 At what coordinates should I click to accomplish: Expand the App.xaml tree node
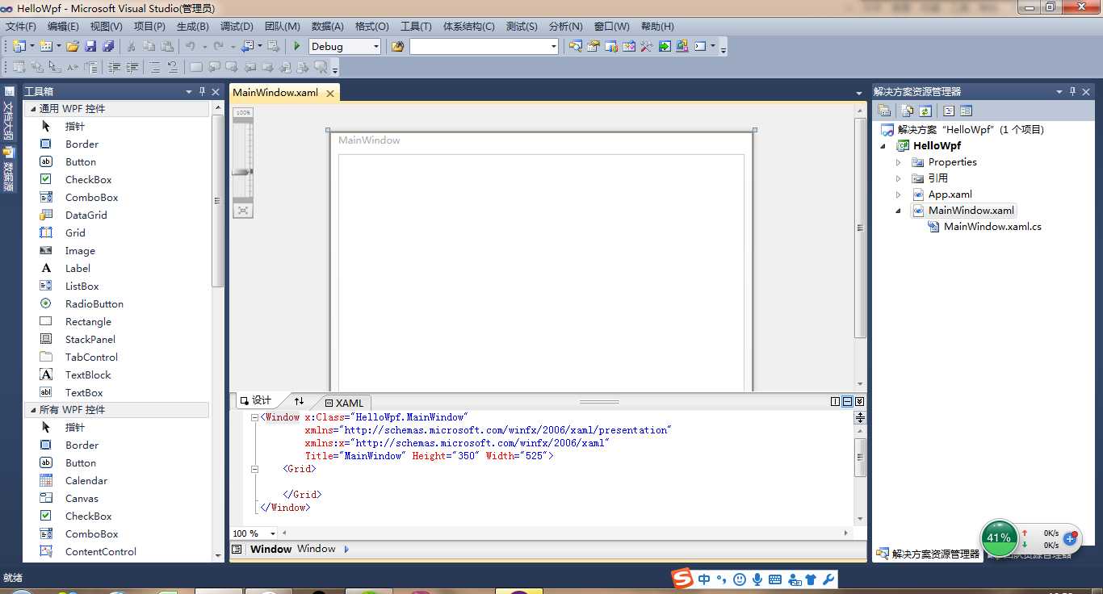(899, 195)
